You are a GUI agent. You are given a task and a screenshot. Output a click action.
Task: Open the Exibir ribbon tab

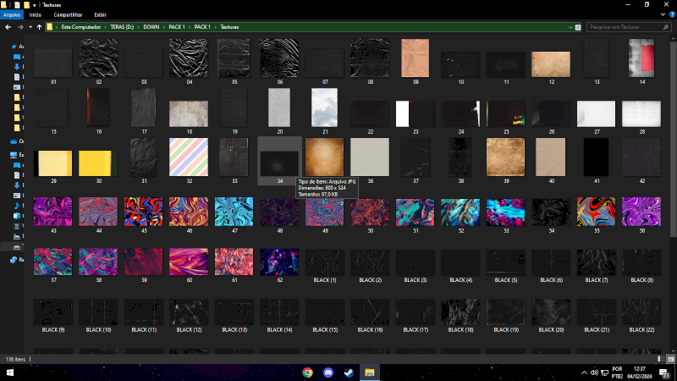click(100, 14)
